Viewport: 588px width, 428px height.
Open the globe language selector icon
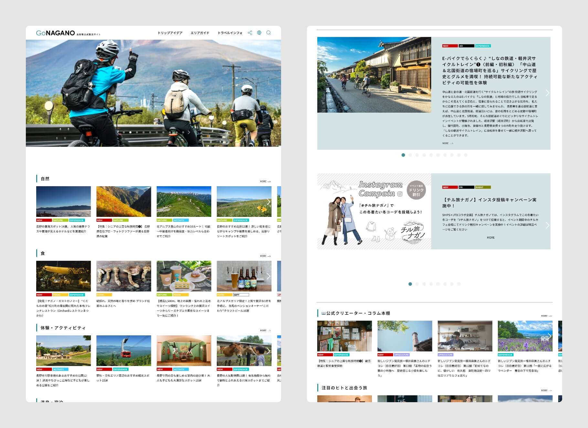click(259, 33)
